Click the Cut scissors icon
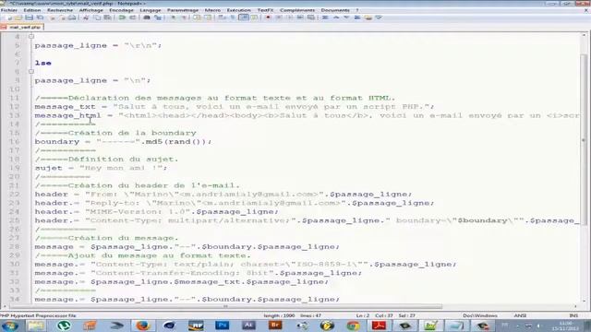The height and width of the screenshot is (332, 591). (86, 18)
